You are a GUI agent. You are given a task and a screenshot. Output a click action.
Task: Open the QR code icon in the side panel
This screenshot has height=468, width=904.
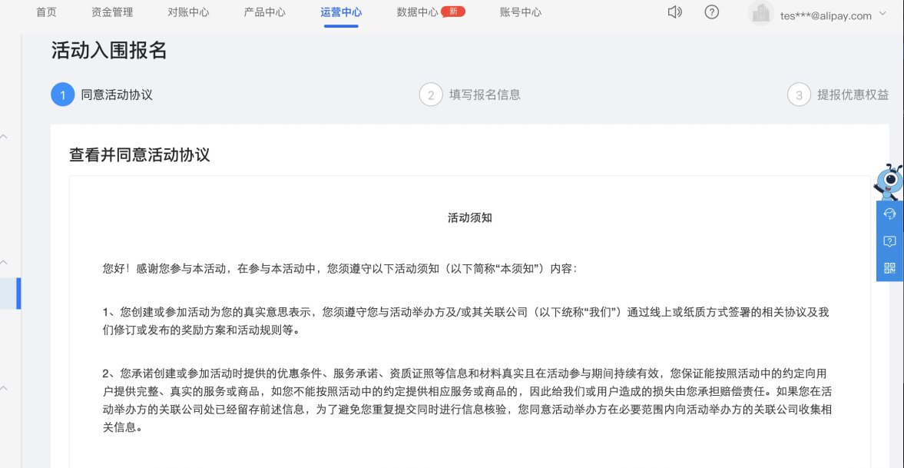pyautogui.click(x=889, y=267)
